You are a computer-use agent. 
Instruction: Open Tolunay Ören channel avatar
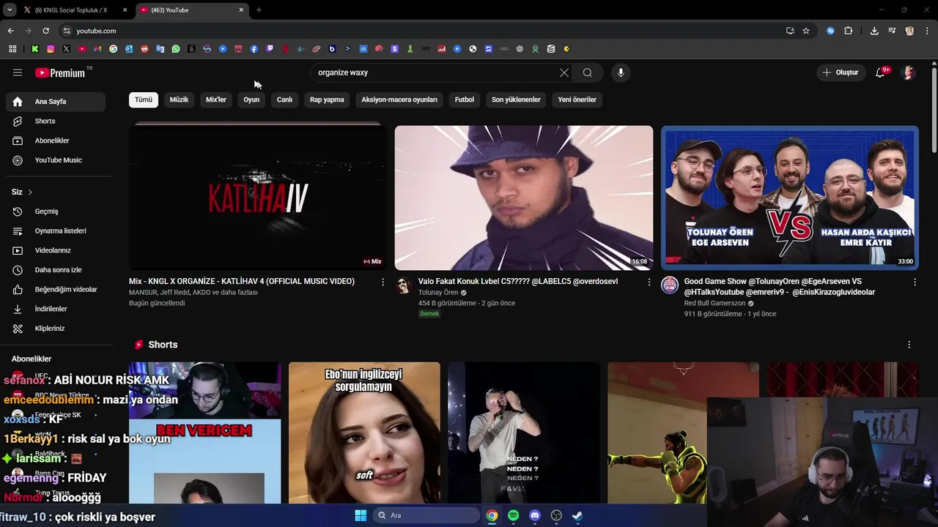pyautogui.click(x=404, y=285)
